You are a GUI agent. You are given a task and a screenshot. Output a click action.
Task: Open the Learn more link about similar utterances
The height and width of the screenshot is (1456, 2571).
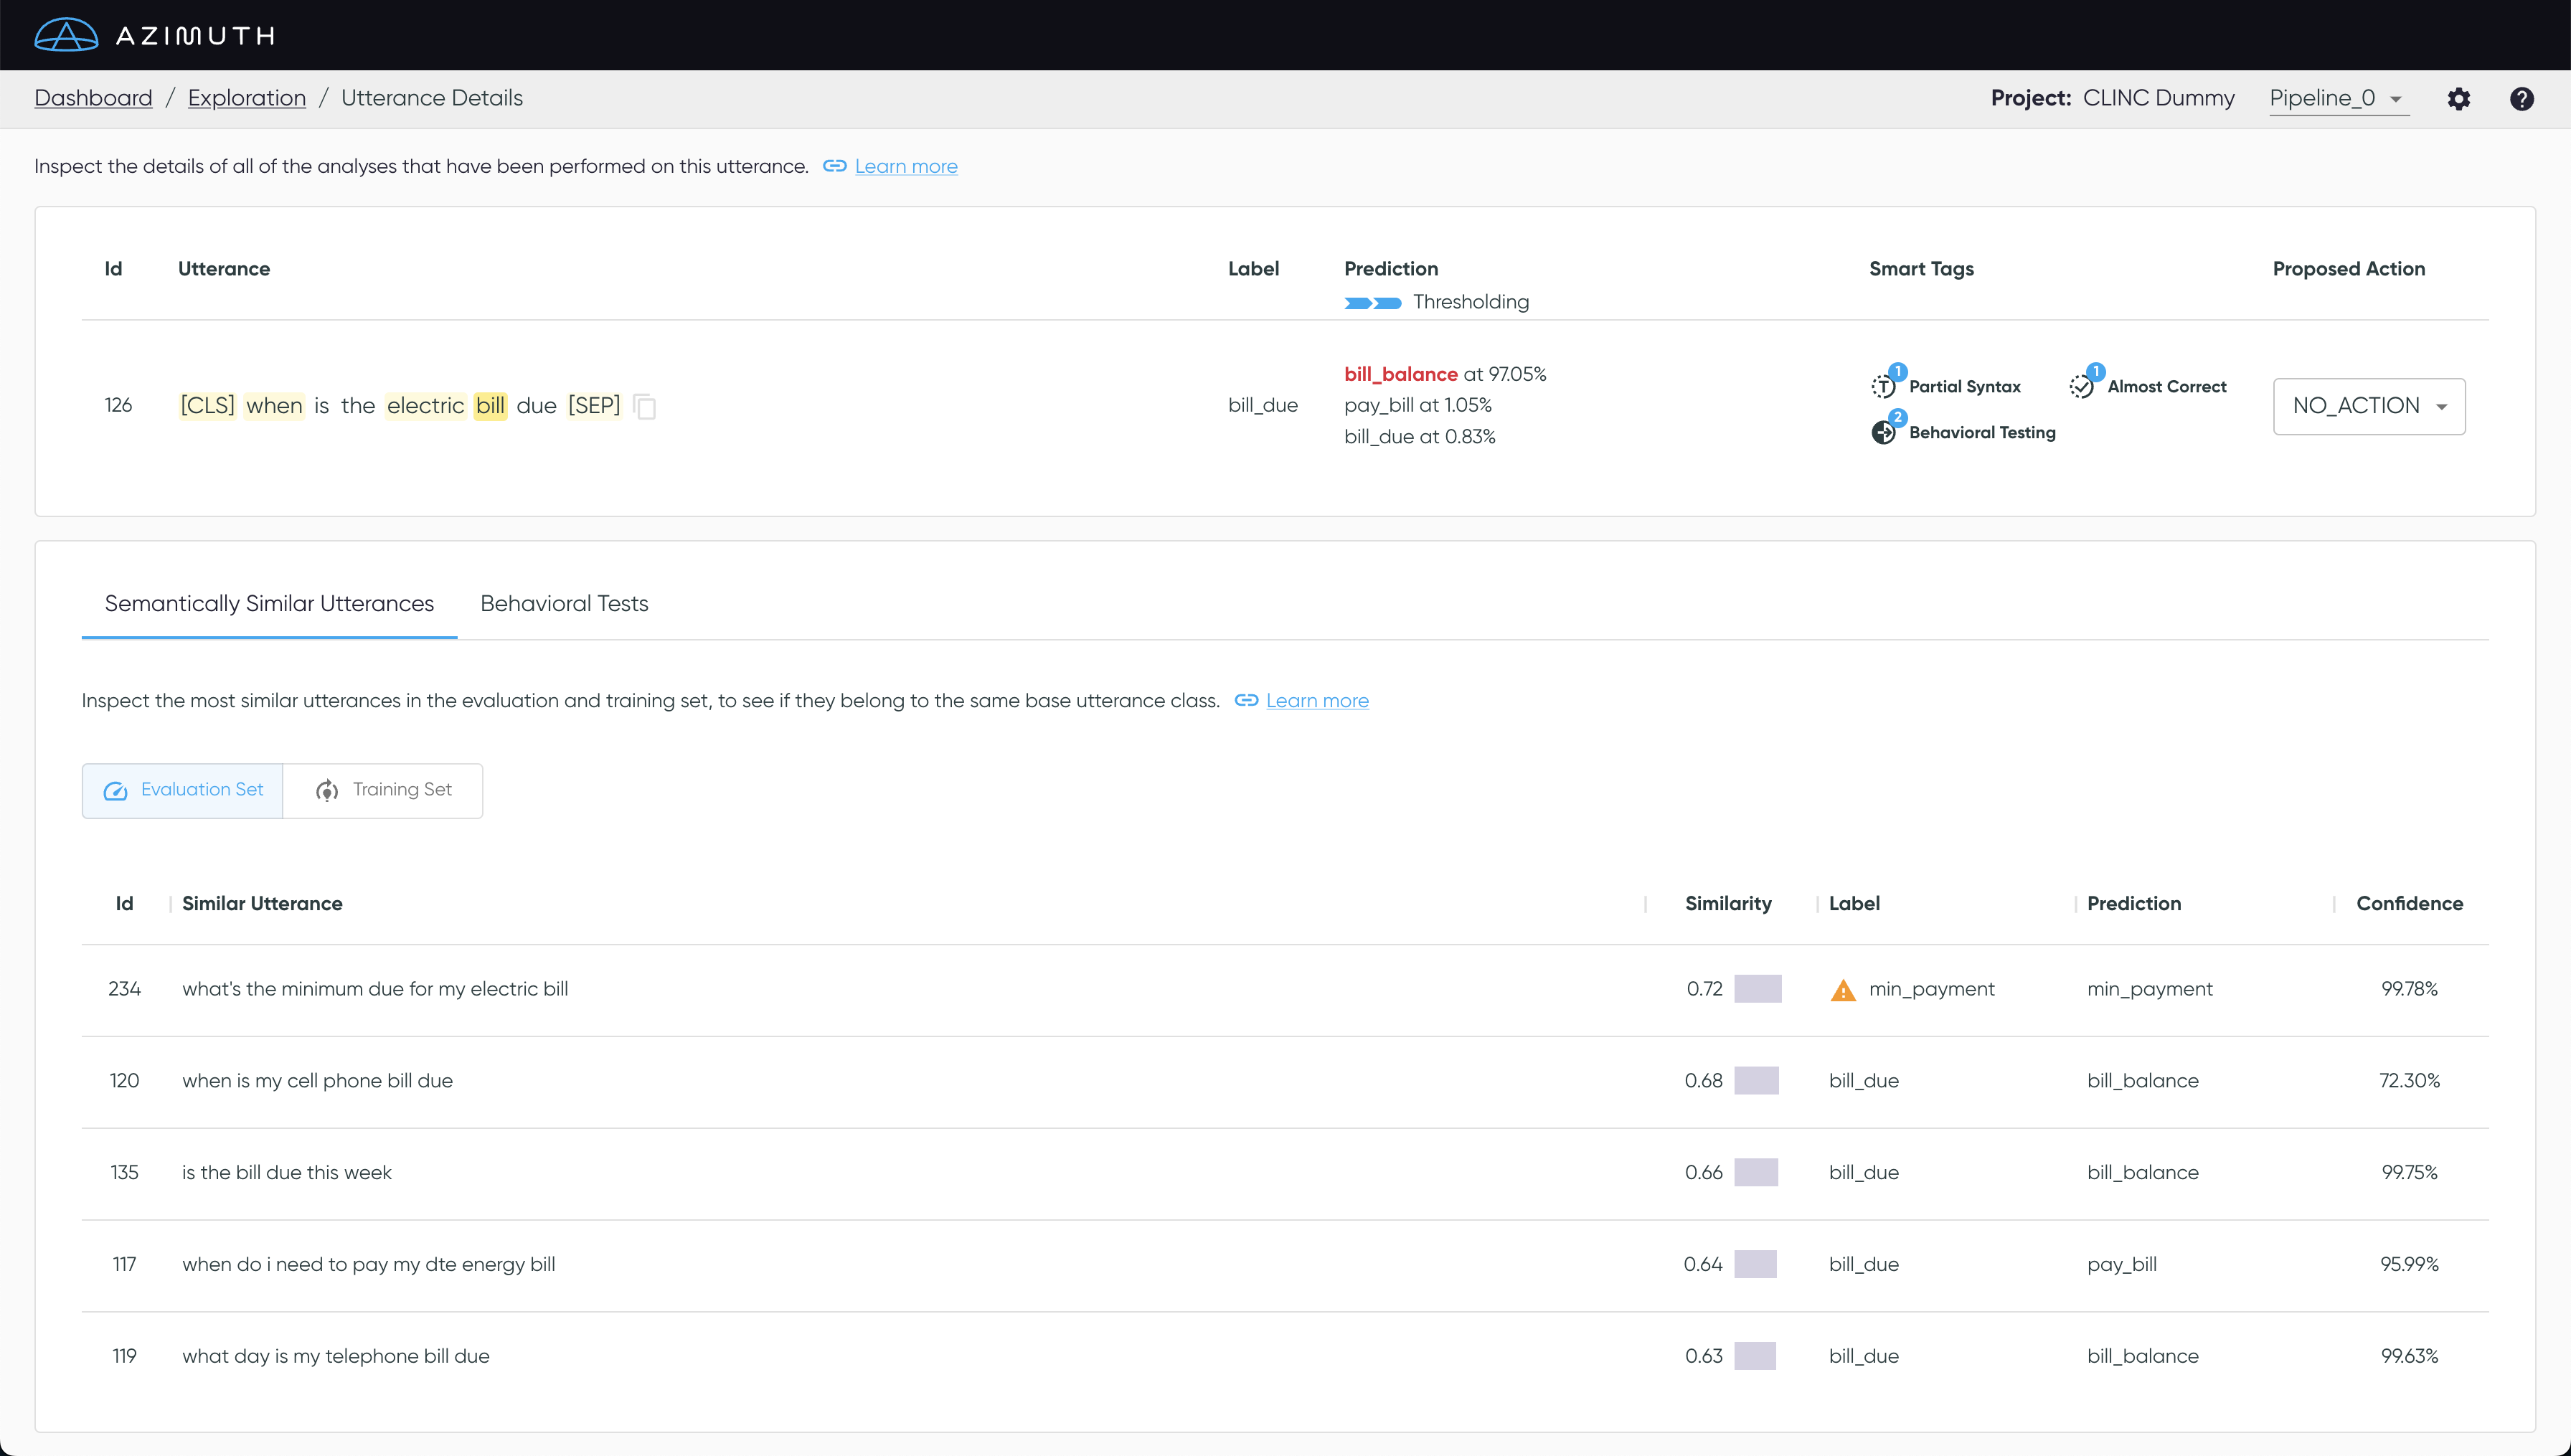[x=1317, y=700]
